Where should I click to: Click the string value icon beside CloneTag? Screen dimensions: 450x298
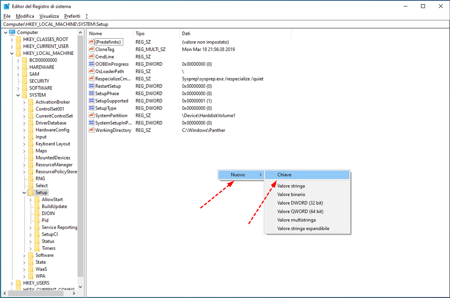(91, 49)
